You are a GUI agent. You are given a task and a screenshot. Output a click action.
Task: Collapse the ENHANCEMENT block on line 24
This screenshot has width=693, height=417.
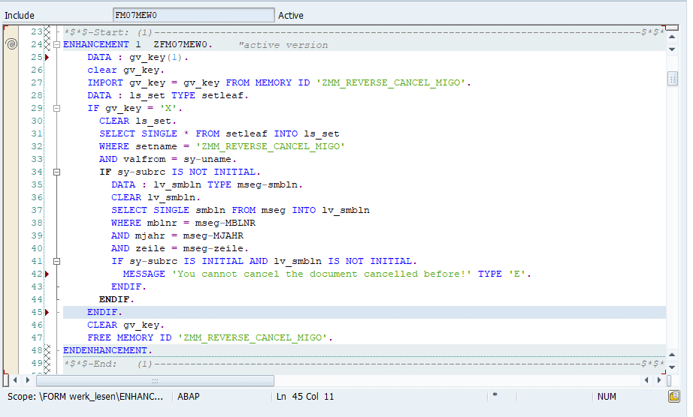pyautogui.click(x=56, y=44)
